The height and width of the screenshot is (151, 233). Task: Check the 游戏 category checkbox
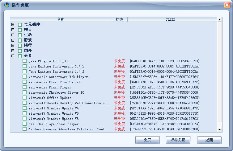pos(20,40)
